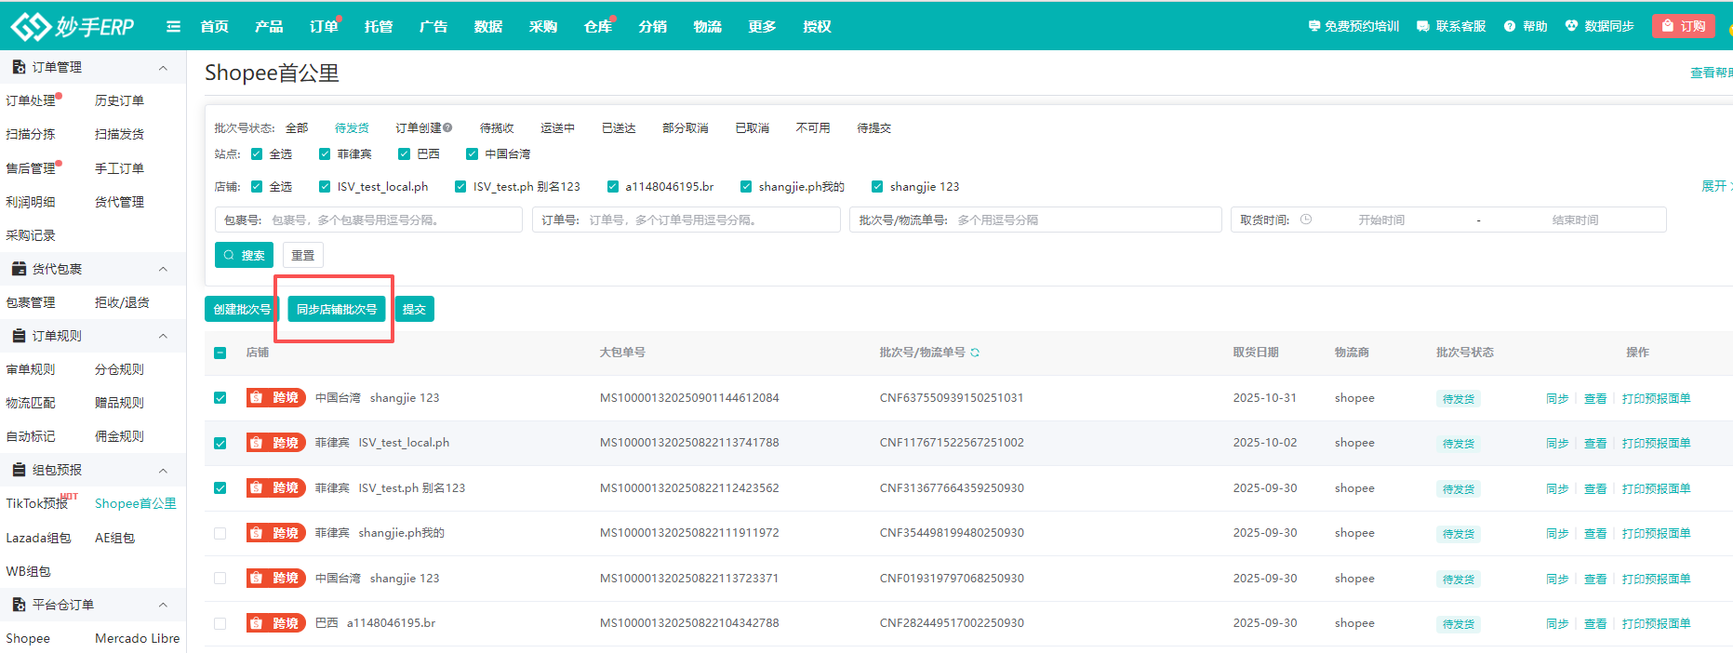This screenshot has width=1733, height=653.
Task: Toggle the hamburger sidebar menu icon
Action: click(x=173, y=26)
